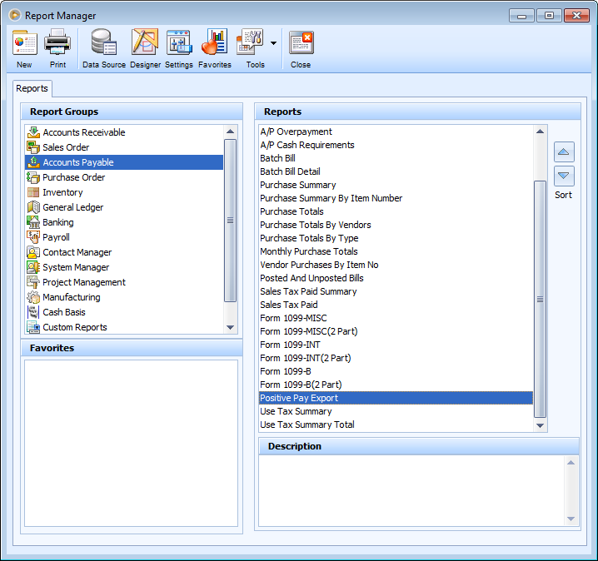The height and width of the screenshot is (561, 598).
Task: Move report up with Sort up arrow
Action: click(x=564, y=152)
